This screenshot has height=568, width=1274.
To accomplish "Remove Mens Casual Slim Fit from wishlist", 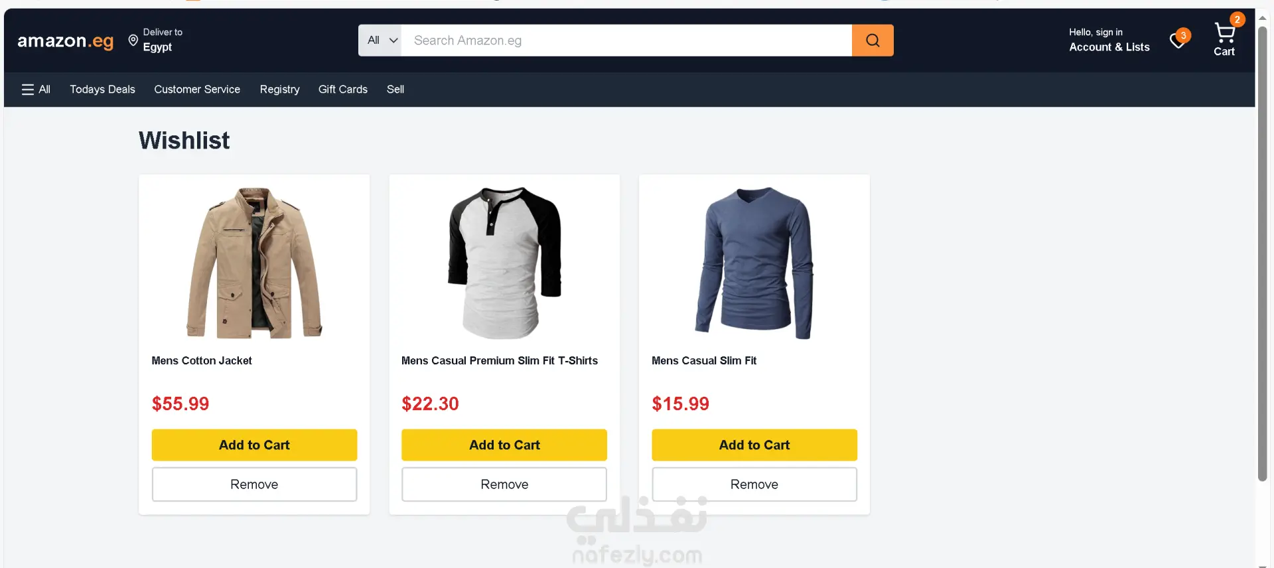I will (754, 484).
